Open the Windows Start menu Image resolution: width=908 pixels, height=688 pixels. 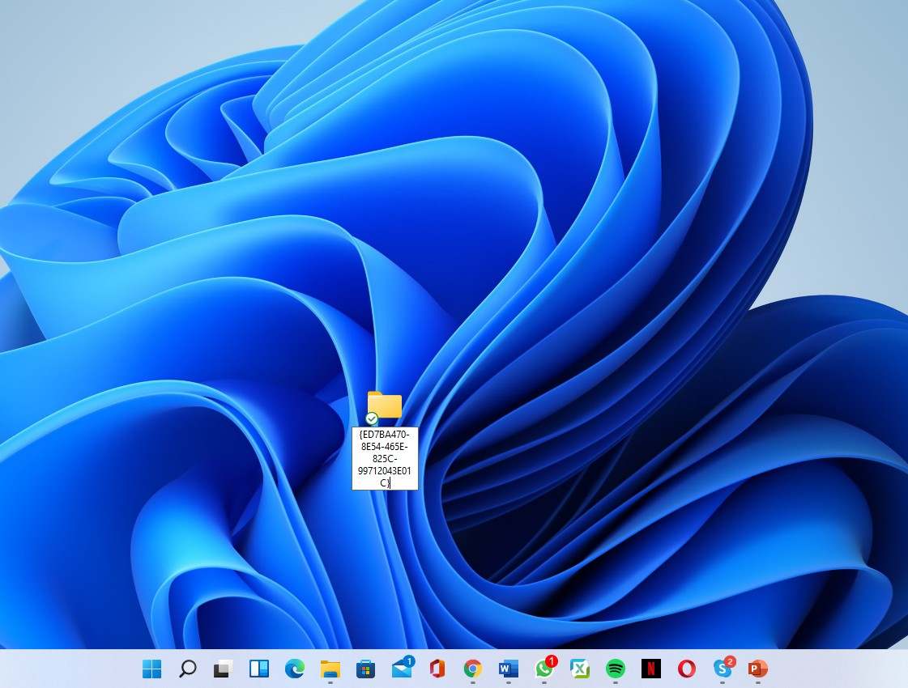point(151,669)
